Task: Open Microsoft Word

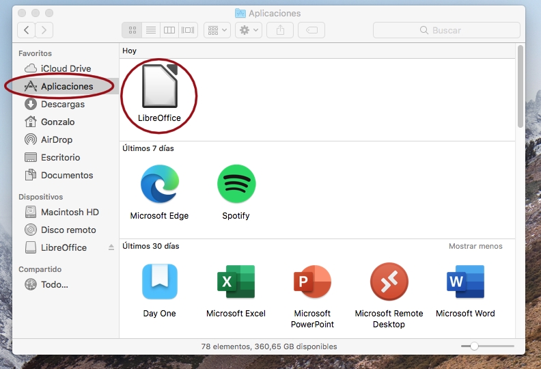Action: [x=465, y=282]
